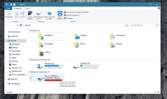Viewport: 167px width, 99px height.
Task: Check the quick access toolbar Properties checkmark
Action: point(11,4)
